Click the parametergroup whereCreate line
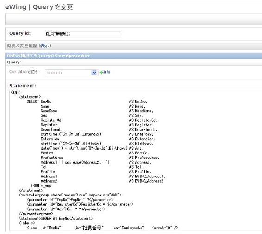The height and width of the screenshot is (234, 262). [x=70, y=195]
